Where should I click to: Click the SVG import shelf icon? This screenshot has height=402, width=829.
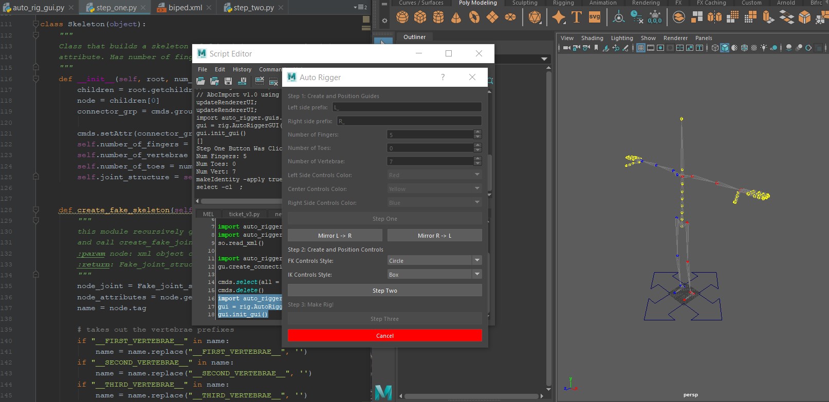pos(595,17)
